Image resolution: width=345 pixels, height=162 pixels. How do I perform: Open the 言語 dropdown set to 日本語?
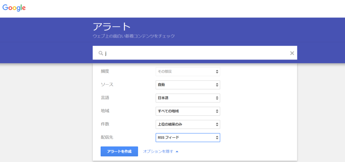coord(188,98)
